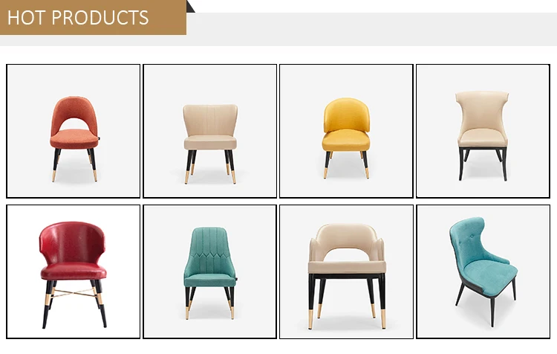Click the wingback beige chair's seat cushion
This screenshot has height=354, width=557.
tap(210, 142)
